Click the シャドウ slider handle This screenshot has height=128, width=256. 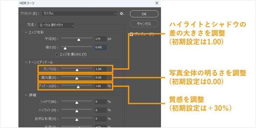coord(77,103)
